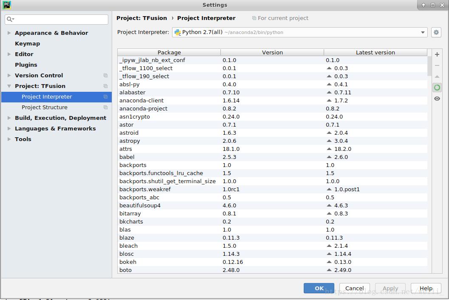Click the settings search field

pos(56,20)
